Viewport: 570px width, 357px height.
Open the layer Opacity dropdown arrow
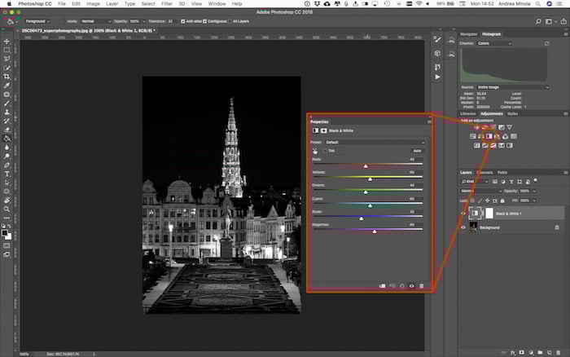pyautogui.click(x=534, y=191)
